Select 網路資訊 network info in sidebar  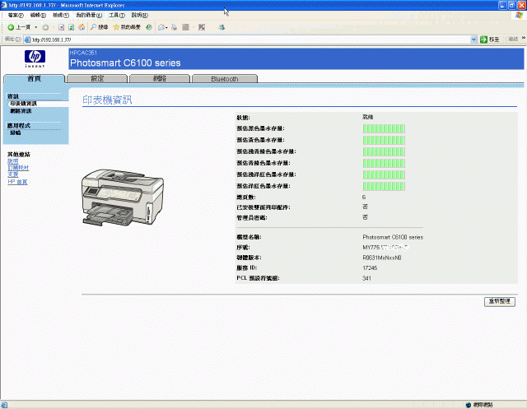[x=21, y=111]
